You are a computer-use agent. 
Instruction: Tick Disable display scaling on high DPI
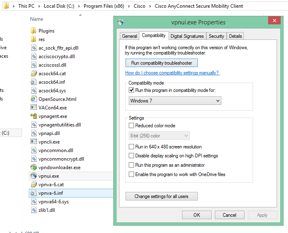[131, 156]
